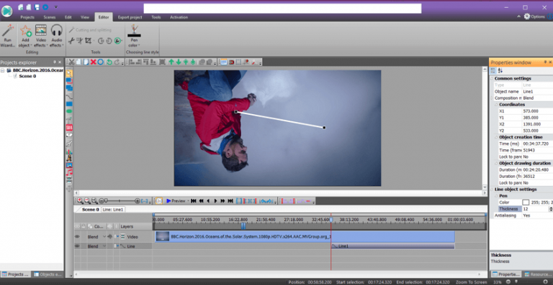Click the pen Color swatch in properties

click(526, 202)
